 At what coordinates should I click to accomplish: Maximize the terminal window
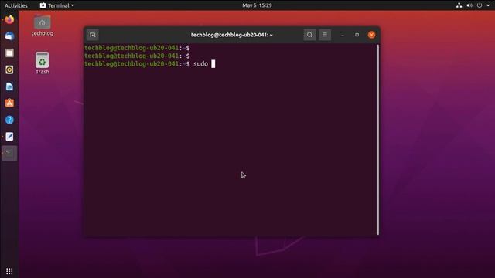pos(357,35)
